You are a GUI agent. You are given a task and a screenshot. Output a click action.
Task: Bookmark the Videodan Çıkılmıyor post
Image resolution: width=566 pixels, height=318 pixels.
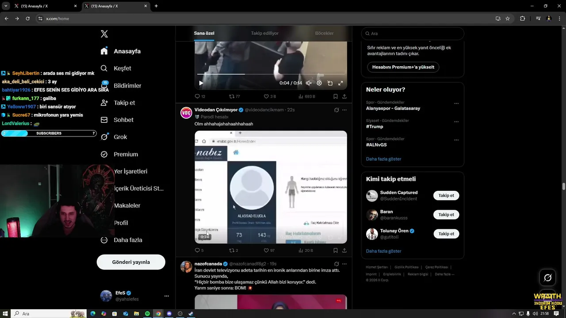click(336, 250)
